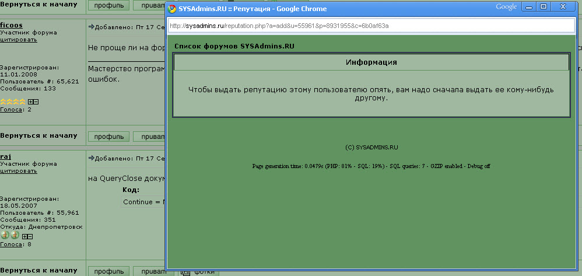
Task: Click registration date '18.05.2007'
Action: [19, 206]
